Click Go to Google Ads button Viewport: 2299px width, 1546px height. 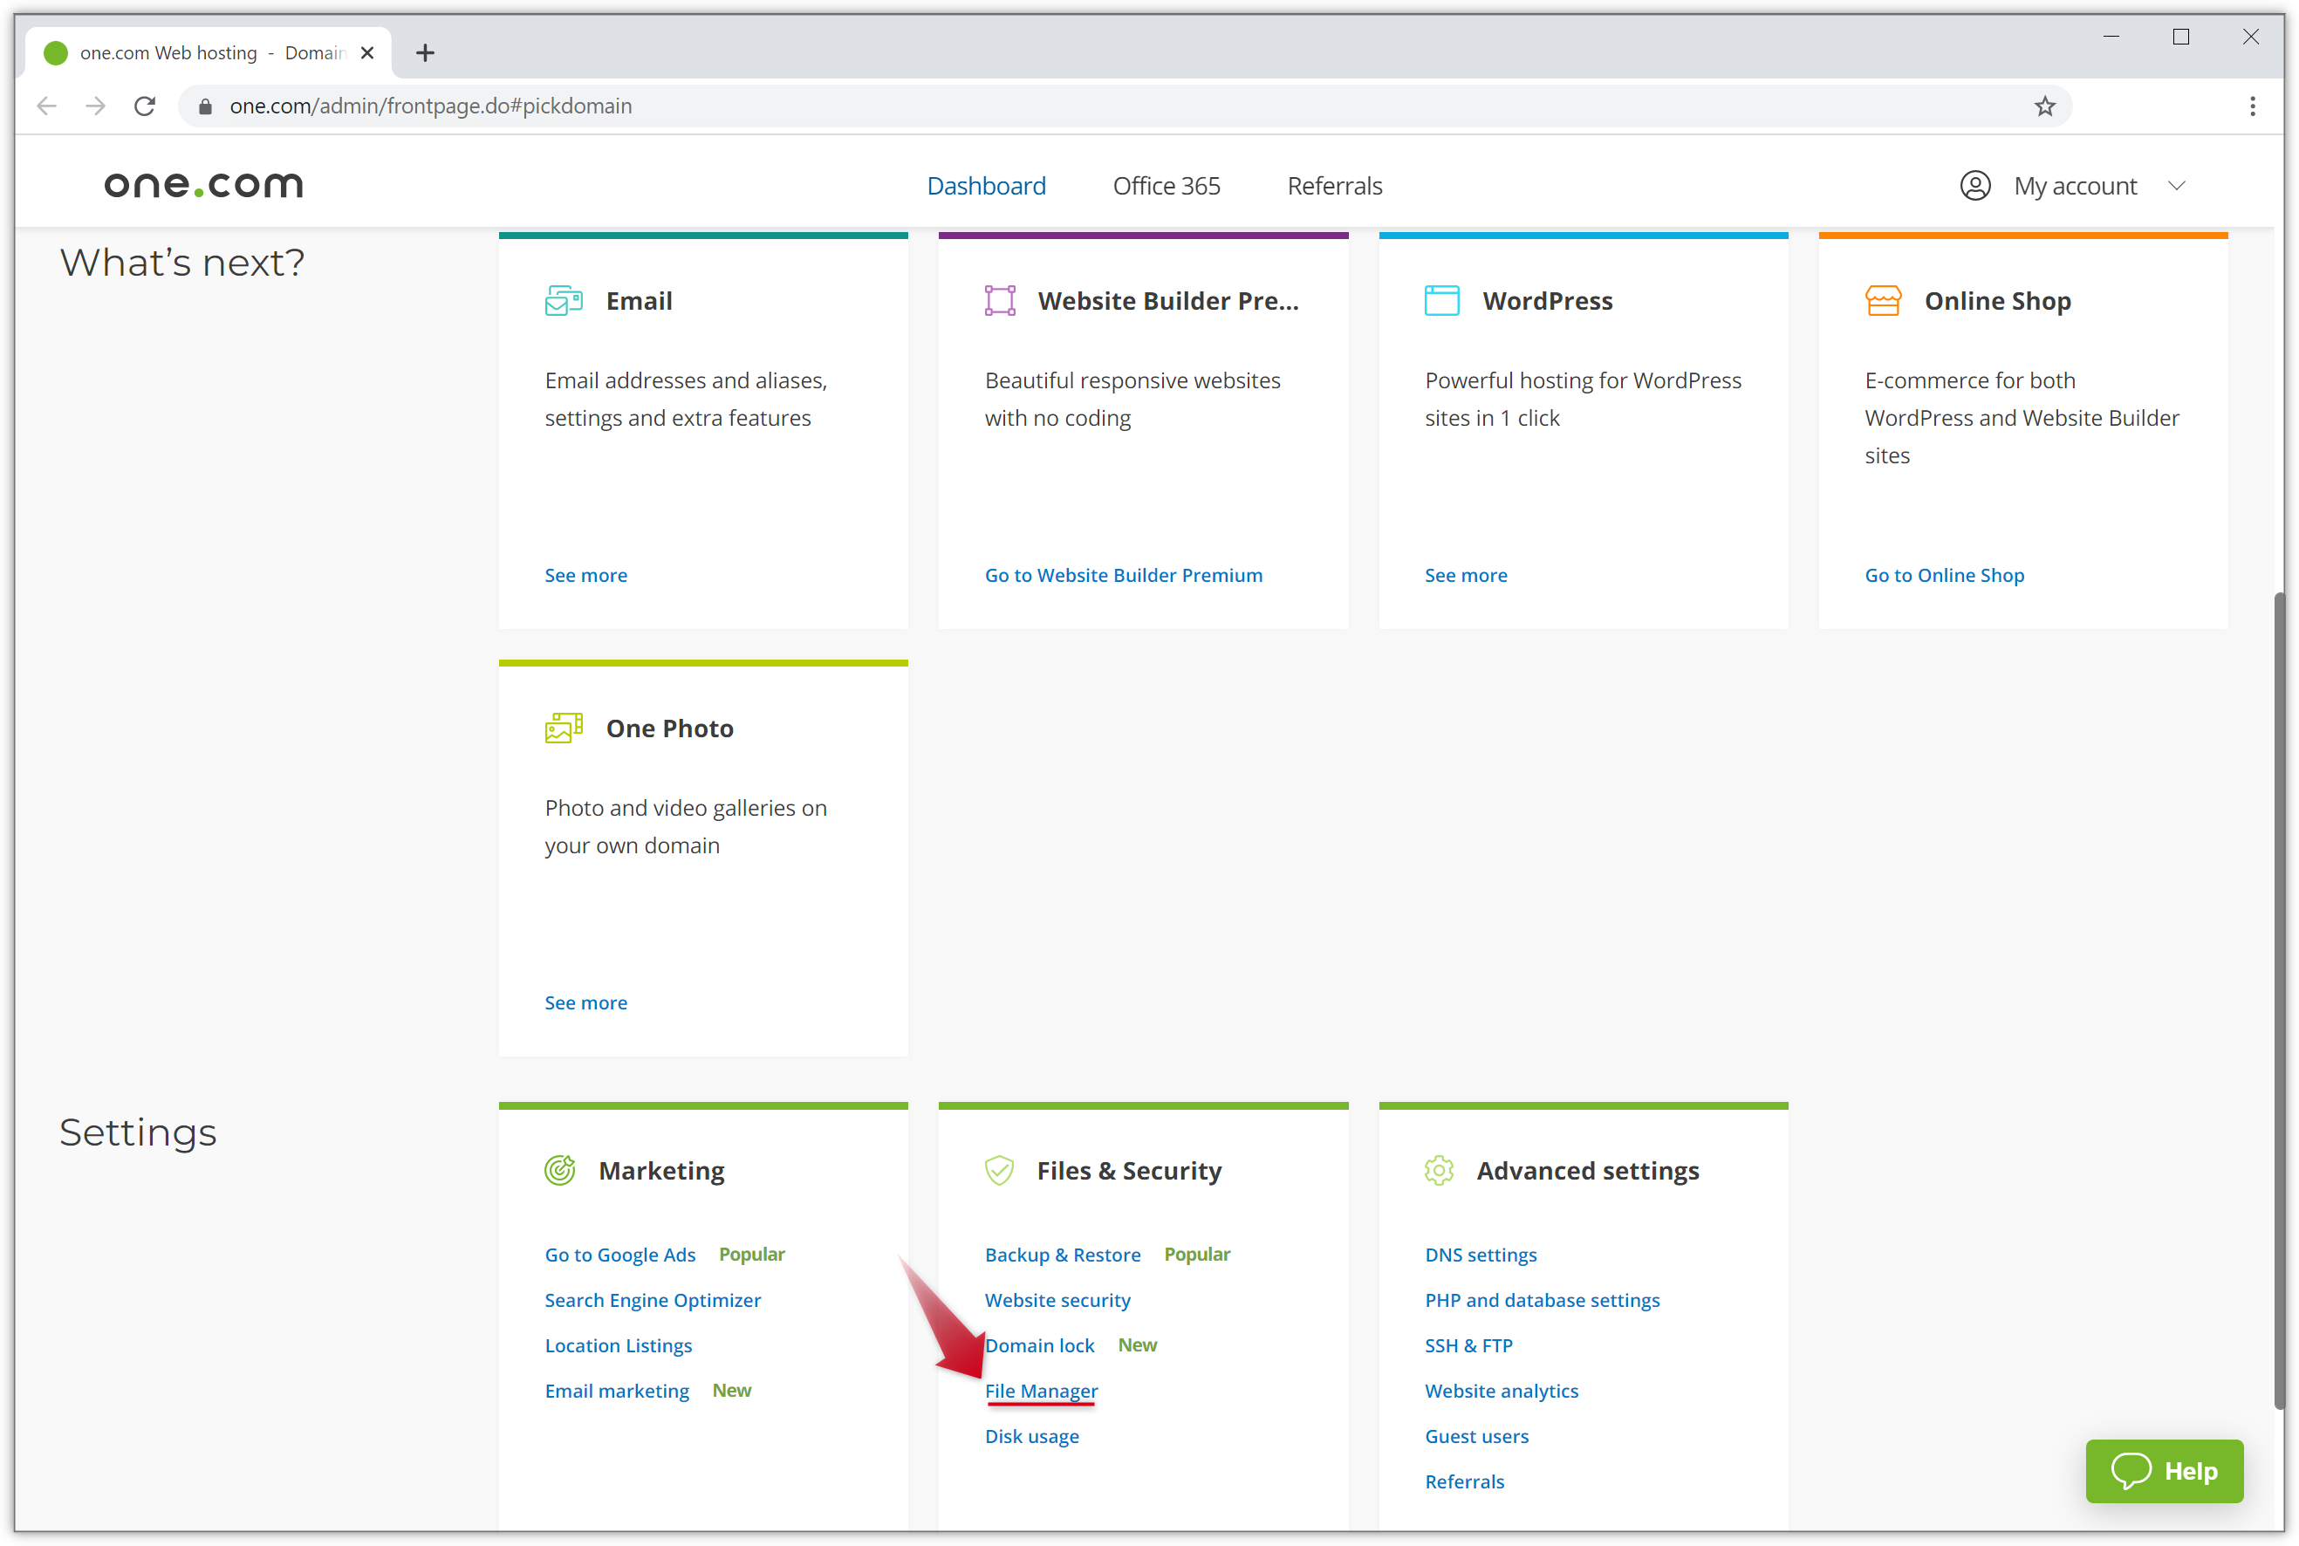(x=619, y=1255)
